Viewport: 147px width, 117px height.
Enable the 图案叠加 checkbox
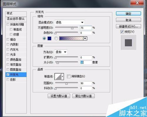point(8,69)
